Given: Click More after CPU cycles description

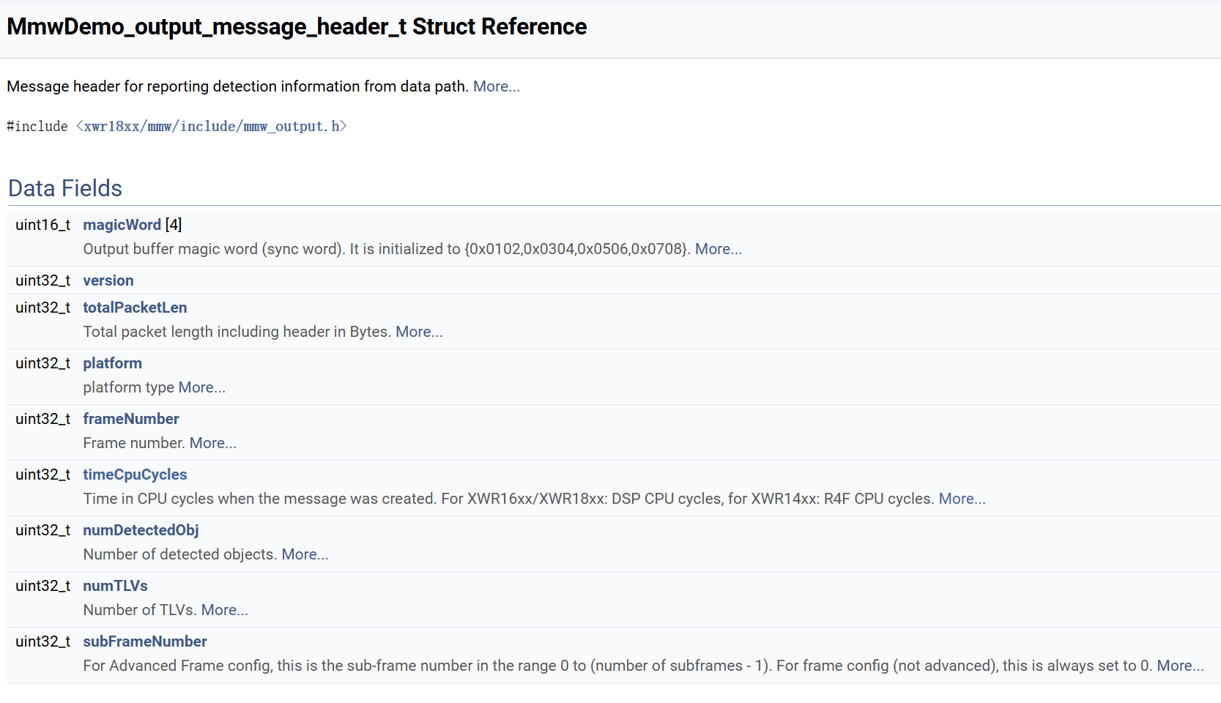Looking at the screenshot, I should (962, 499).
